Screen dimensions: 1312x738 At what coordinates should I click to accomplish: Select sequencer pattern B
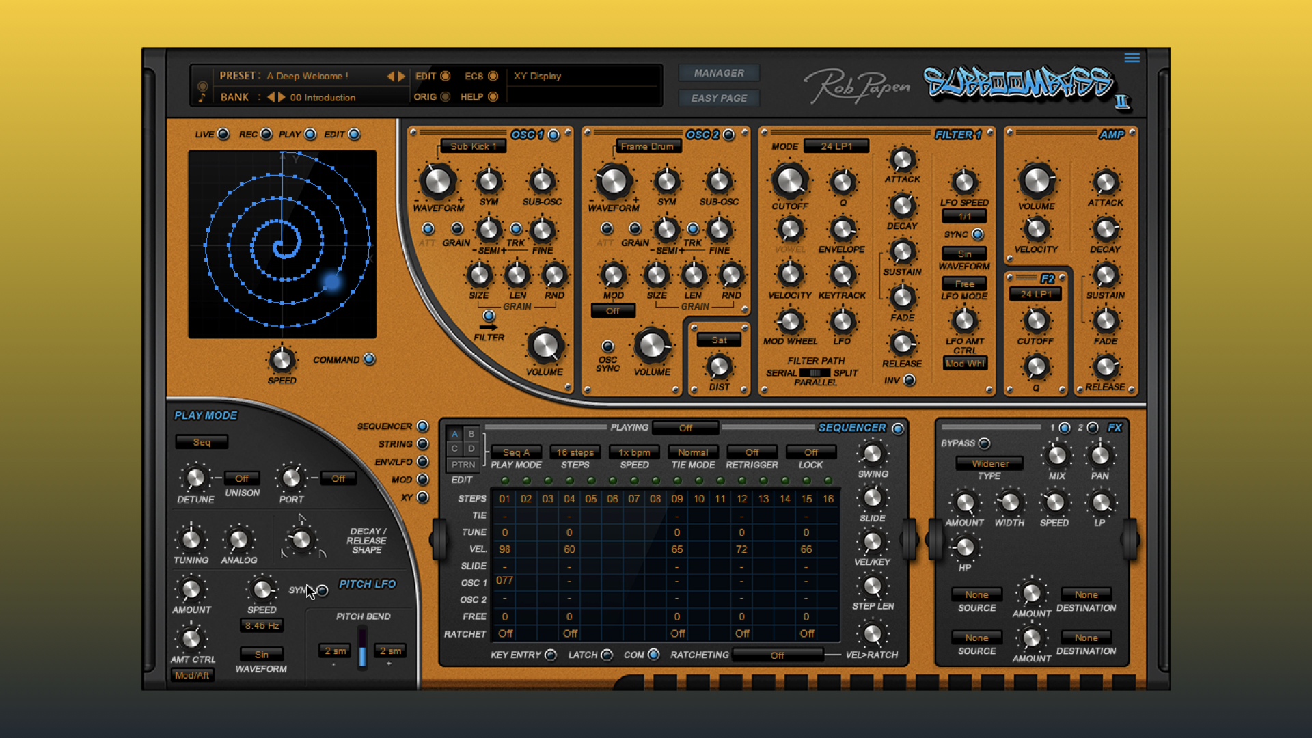point(471,434)
